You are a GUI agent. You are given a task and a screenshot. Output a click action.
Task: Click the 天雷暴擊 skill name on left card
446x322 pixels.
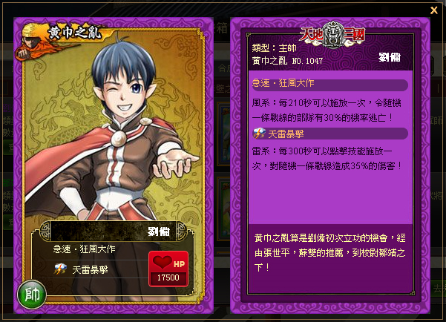point(91,269)
